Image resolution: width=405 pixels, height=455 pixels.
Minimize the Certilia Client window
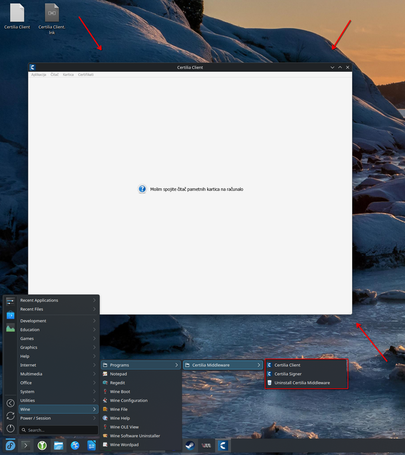[333, 68]
